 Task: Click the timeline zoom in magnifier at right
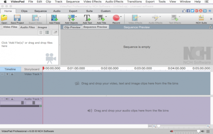click(x=208, y=126)
